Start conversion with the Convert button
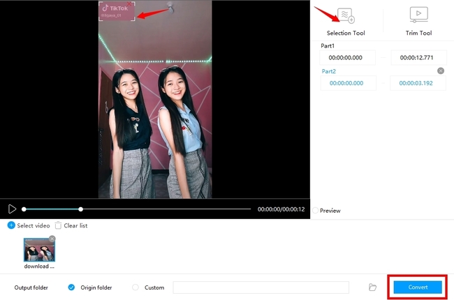The height and width of the screenshot is (300, 454). [x=418, y=287]
